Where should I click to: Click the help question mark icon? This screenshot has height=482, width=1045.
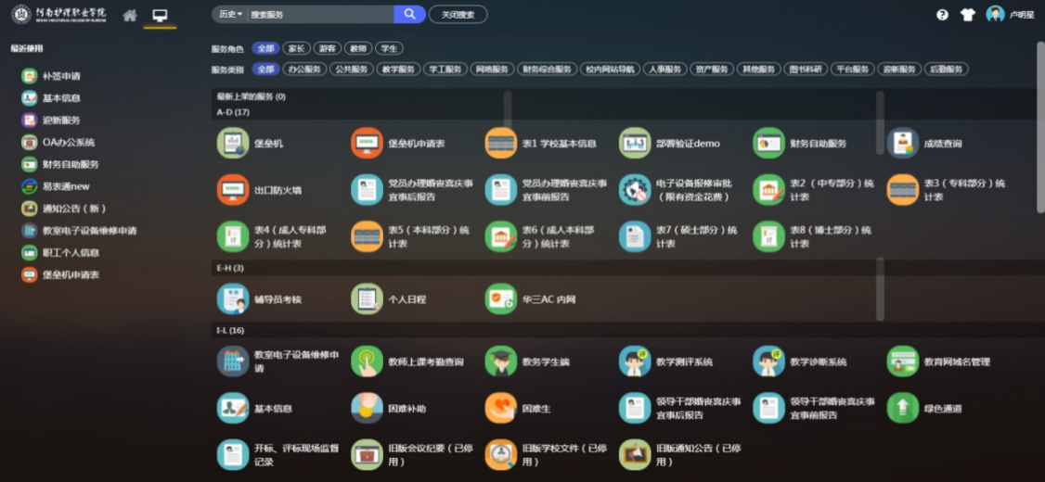coord(942,15)
